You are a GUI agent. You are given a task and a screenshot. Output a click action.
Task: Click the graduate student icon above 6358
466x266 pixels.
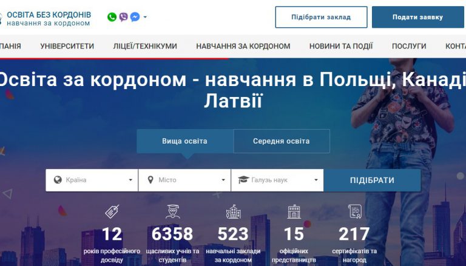click(x=172, y=211)
